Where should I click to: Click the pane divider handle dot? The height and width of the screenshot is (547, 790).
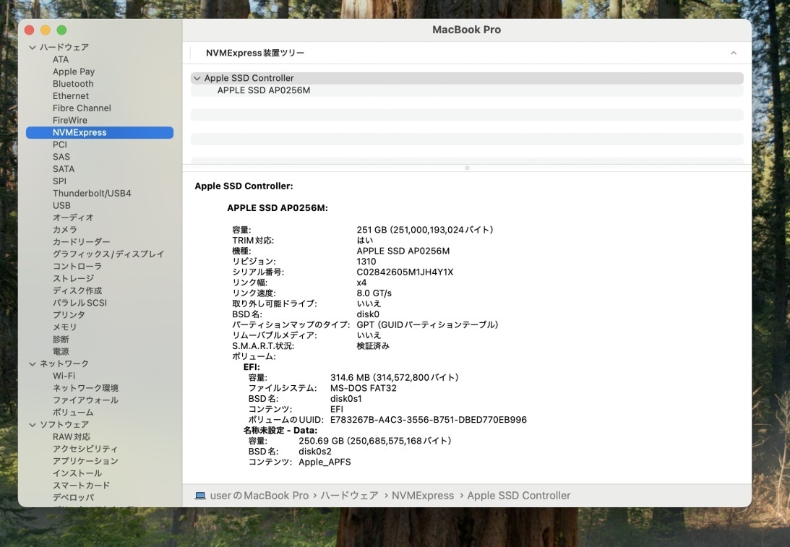coord(467,168)
